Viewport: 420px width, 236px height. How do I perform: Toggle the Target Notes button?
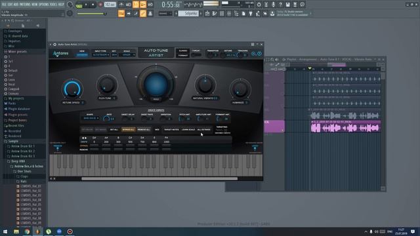click(x=171, y=130)
